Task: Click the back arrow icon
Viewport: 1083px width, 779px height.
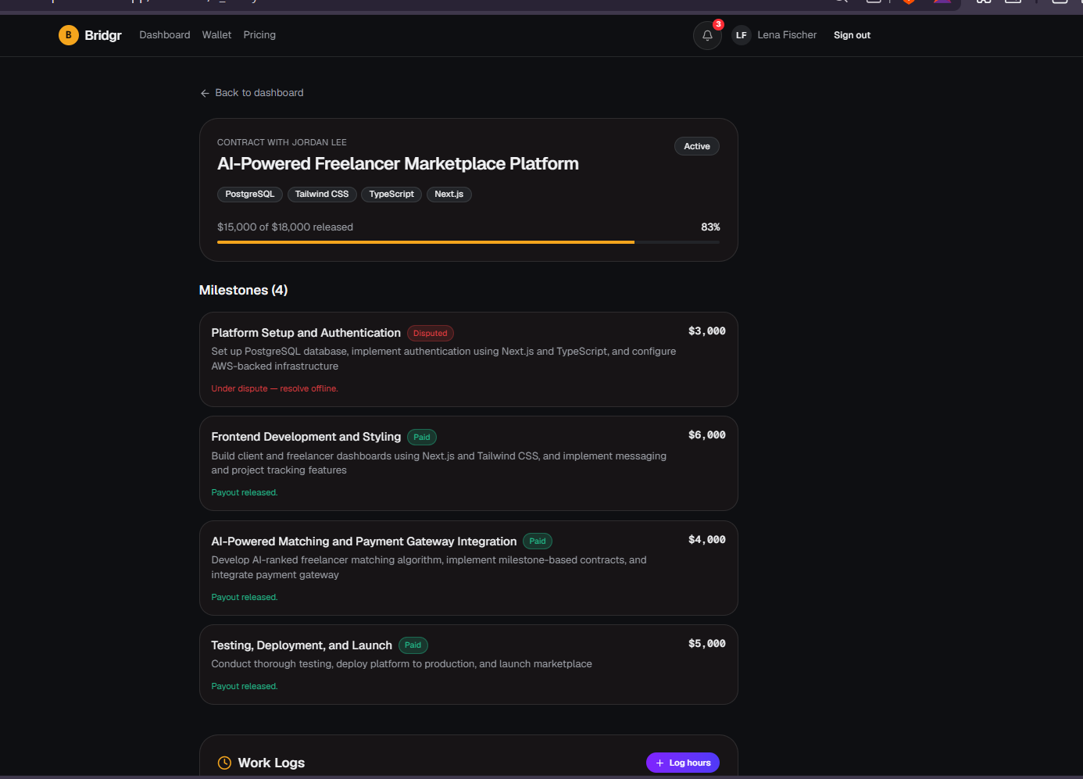Action: [205, 93]
